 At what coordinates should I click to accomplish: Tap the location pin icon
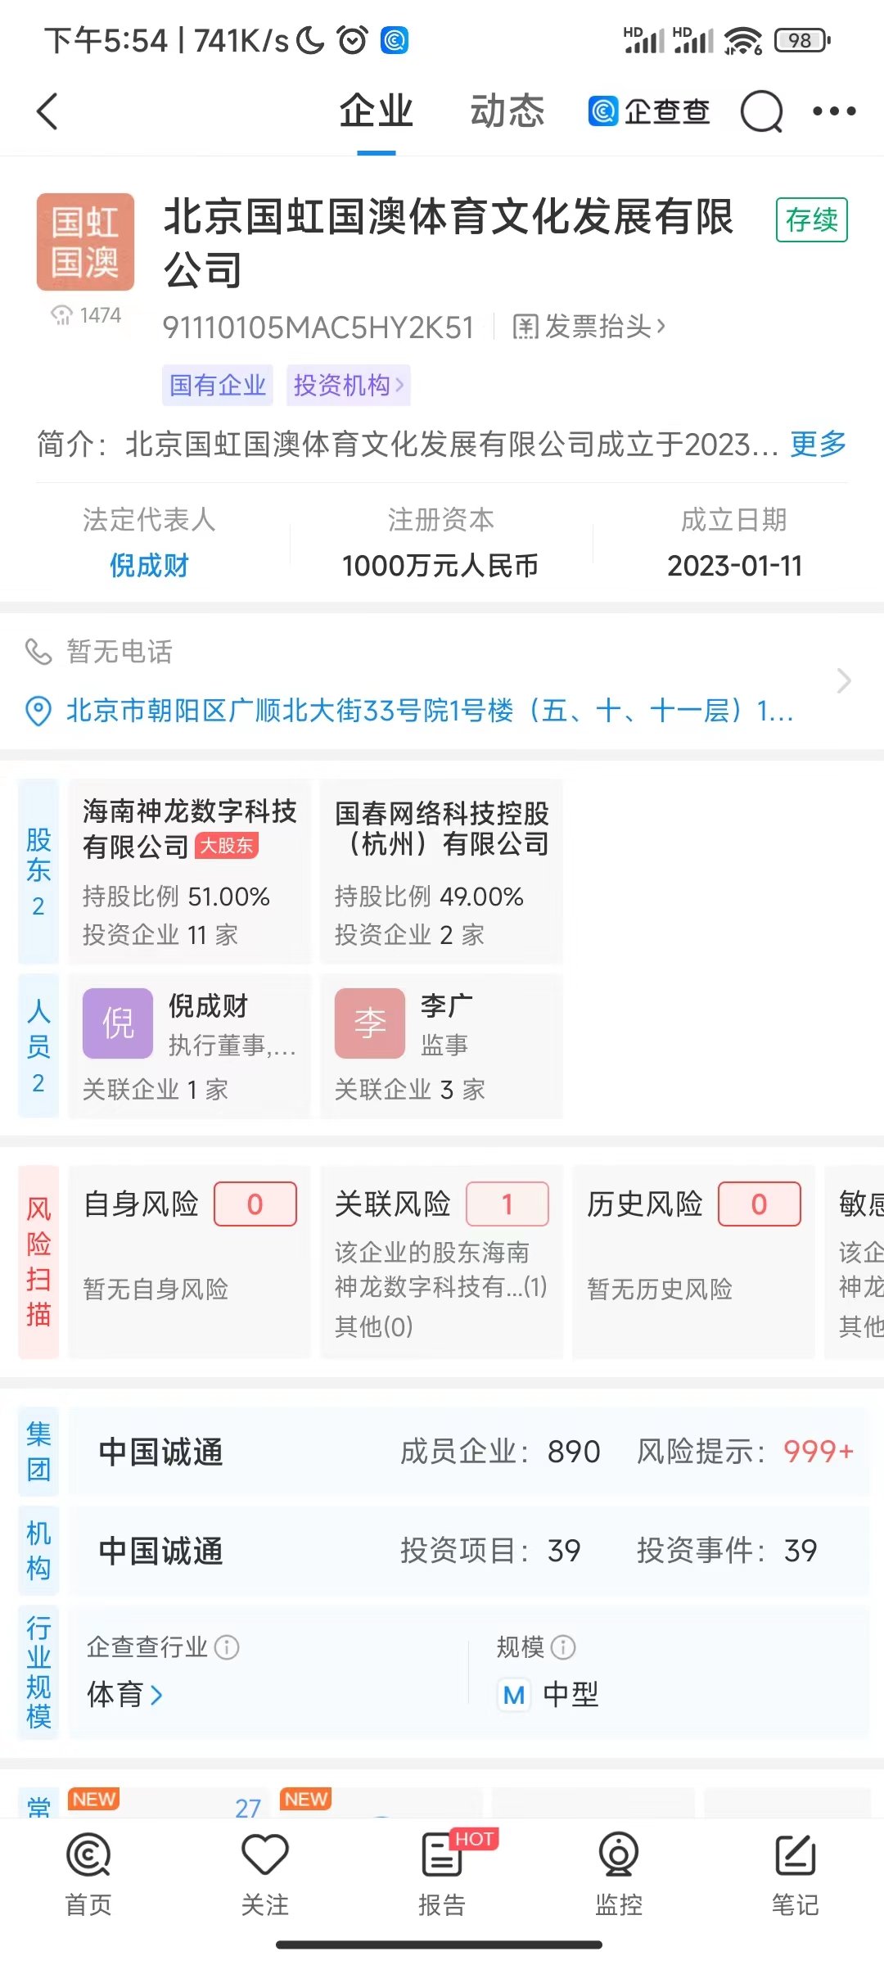(38, 711)
